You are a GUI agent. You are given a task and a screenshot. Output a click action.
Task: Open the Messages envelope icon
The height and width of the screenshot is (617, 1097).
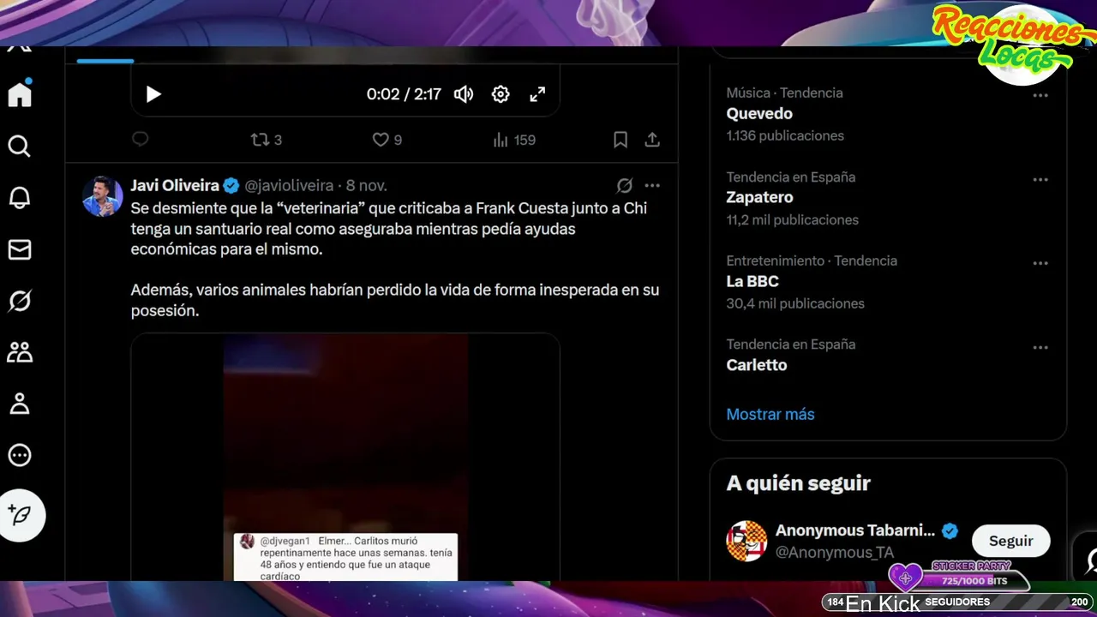coord(20,249)
